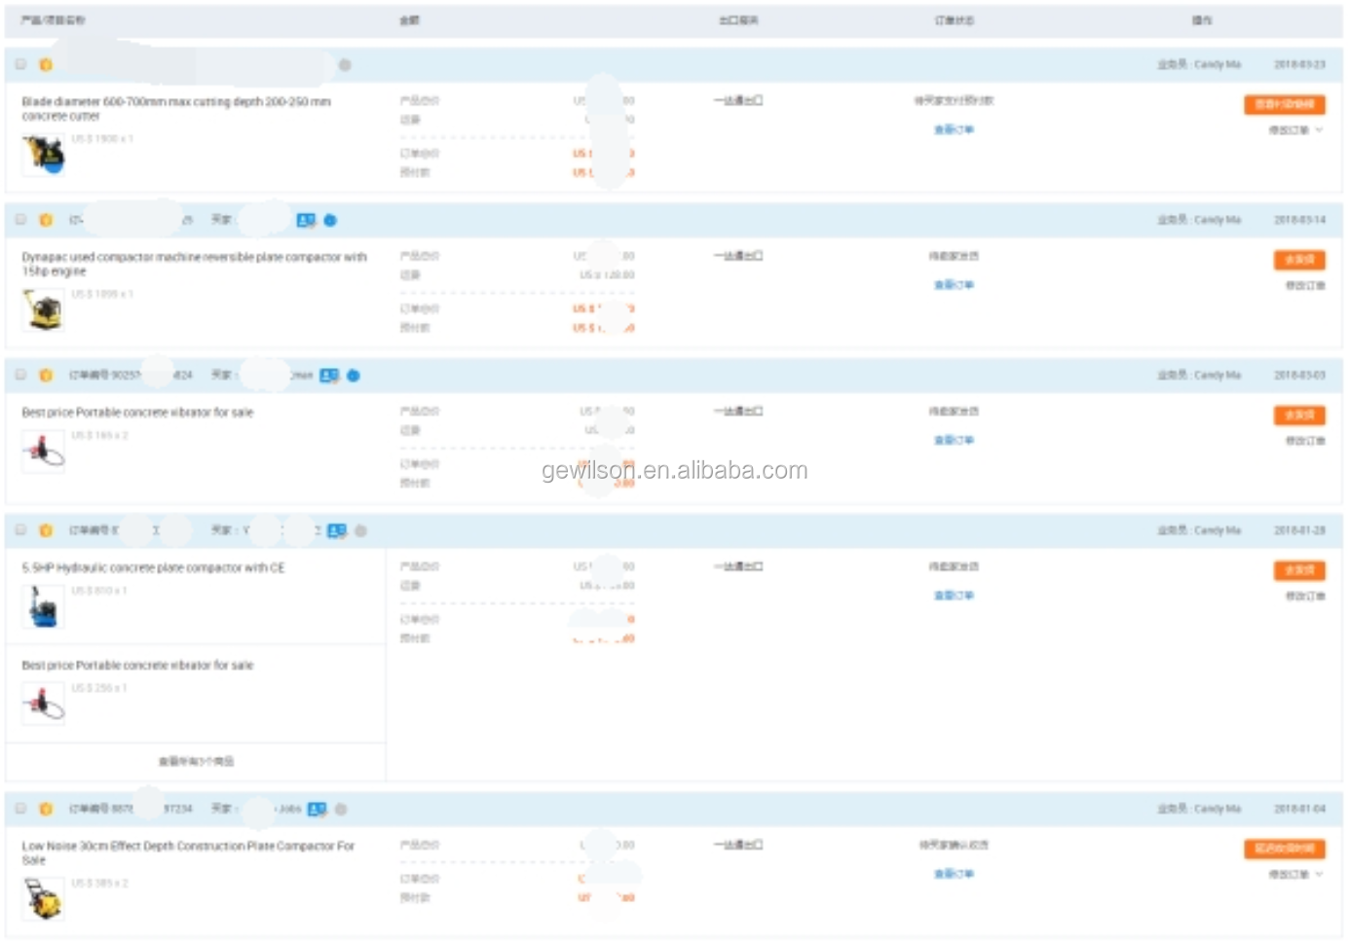Expand the modify-order dropdown on the 2018-01-04 order
This screenshot has height=941, width=1348.
pyautogui.click(x=1295, y=875)
